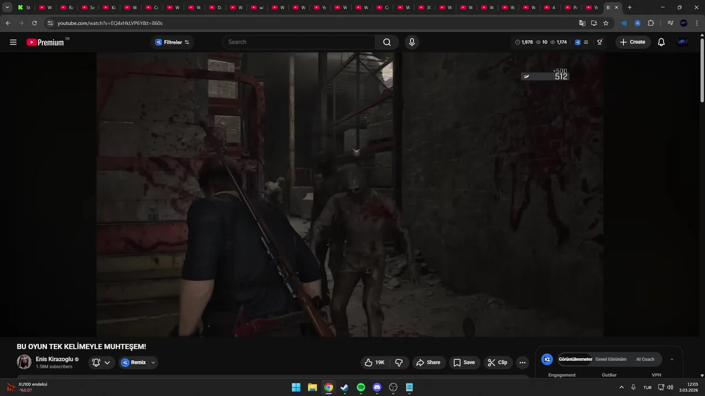
Task: Share the video
Action: [x=428, y=362]
